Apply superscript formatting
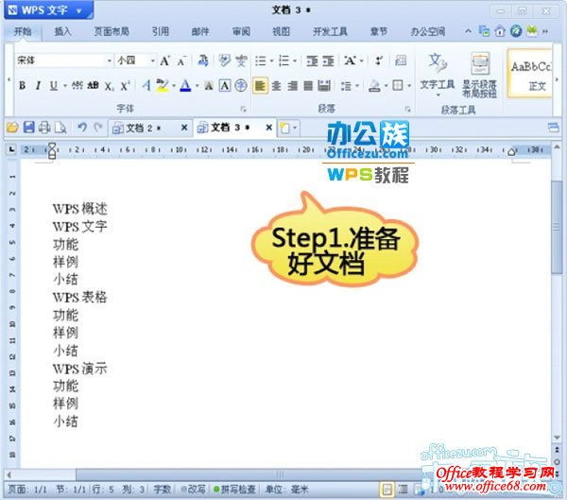 (x=125, y=86)
